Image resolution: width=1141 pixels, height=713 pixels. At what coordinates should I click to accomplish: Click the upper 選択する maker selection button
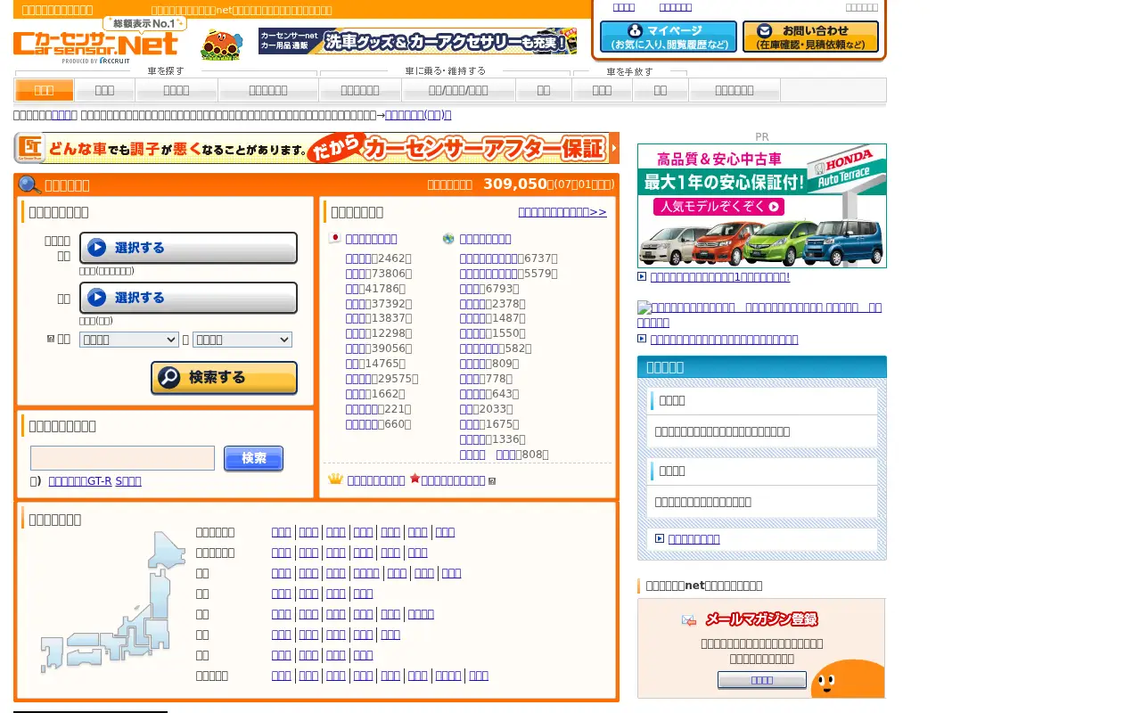pyautogui.click(x=189, y=248)
